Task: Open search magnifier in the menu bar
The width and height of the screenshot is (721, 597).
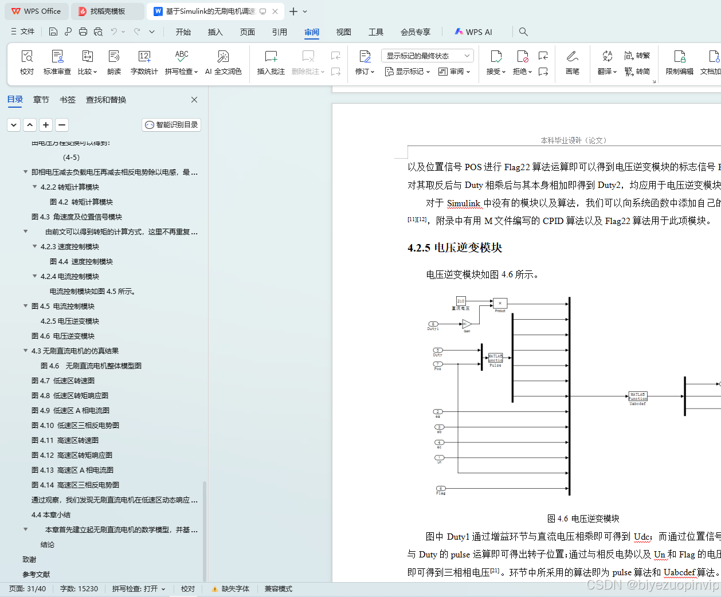Action: click(x=523, y=32)
